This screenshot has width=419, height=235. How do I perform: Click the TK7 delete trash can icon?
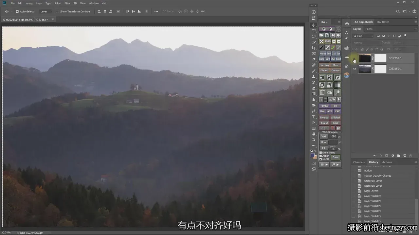coord(322,93)
